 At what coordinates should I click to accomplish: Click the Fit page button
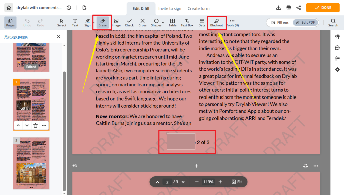(237, 182)
